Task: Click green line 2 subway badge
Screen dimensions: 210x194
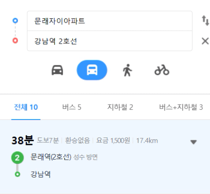Action: coord(17,158)
